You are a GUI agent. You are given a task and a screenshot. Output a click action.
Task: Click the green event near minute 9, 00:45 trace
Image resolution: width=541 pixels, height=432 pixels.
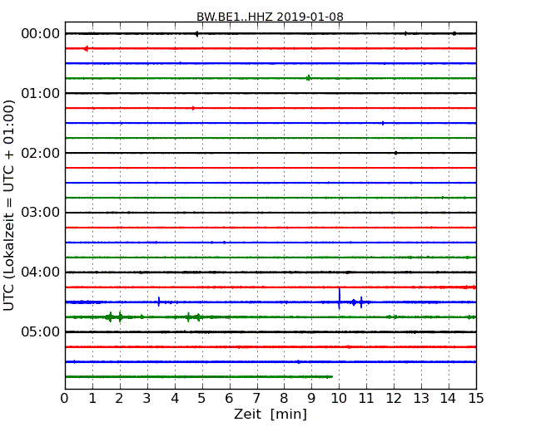pos(309,78)
